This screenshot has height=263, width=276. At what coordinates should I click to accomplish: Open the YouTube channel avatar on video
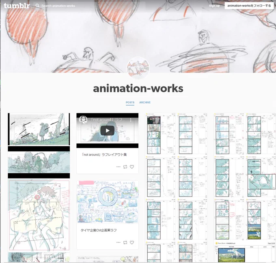coord(83,120)
